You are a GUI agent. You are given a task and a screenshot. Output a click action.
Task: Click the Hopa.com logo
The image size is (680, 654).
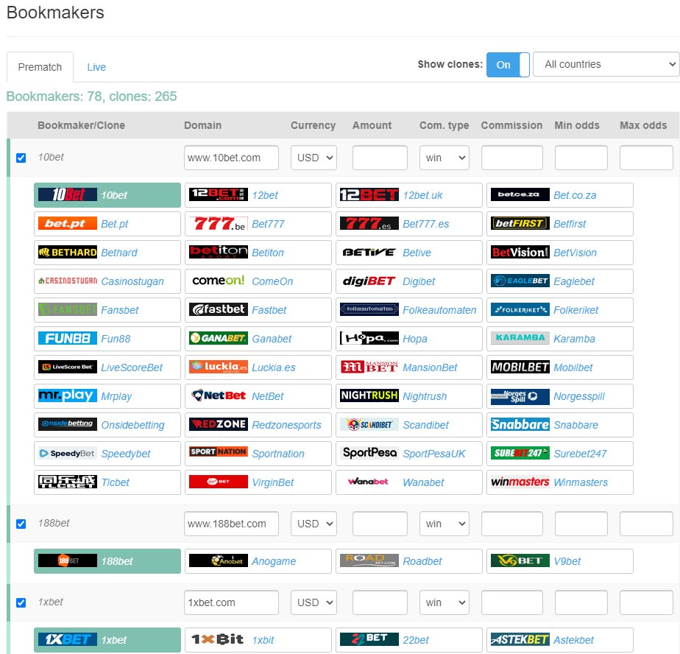tap(369, 338)
